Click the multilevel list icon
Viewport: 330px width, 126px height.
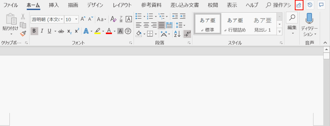[161, 16]
